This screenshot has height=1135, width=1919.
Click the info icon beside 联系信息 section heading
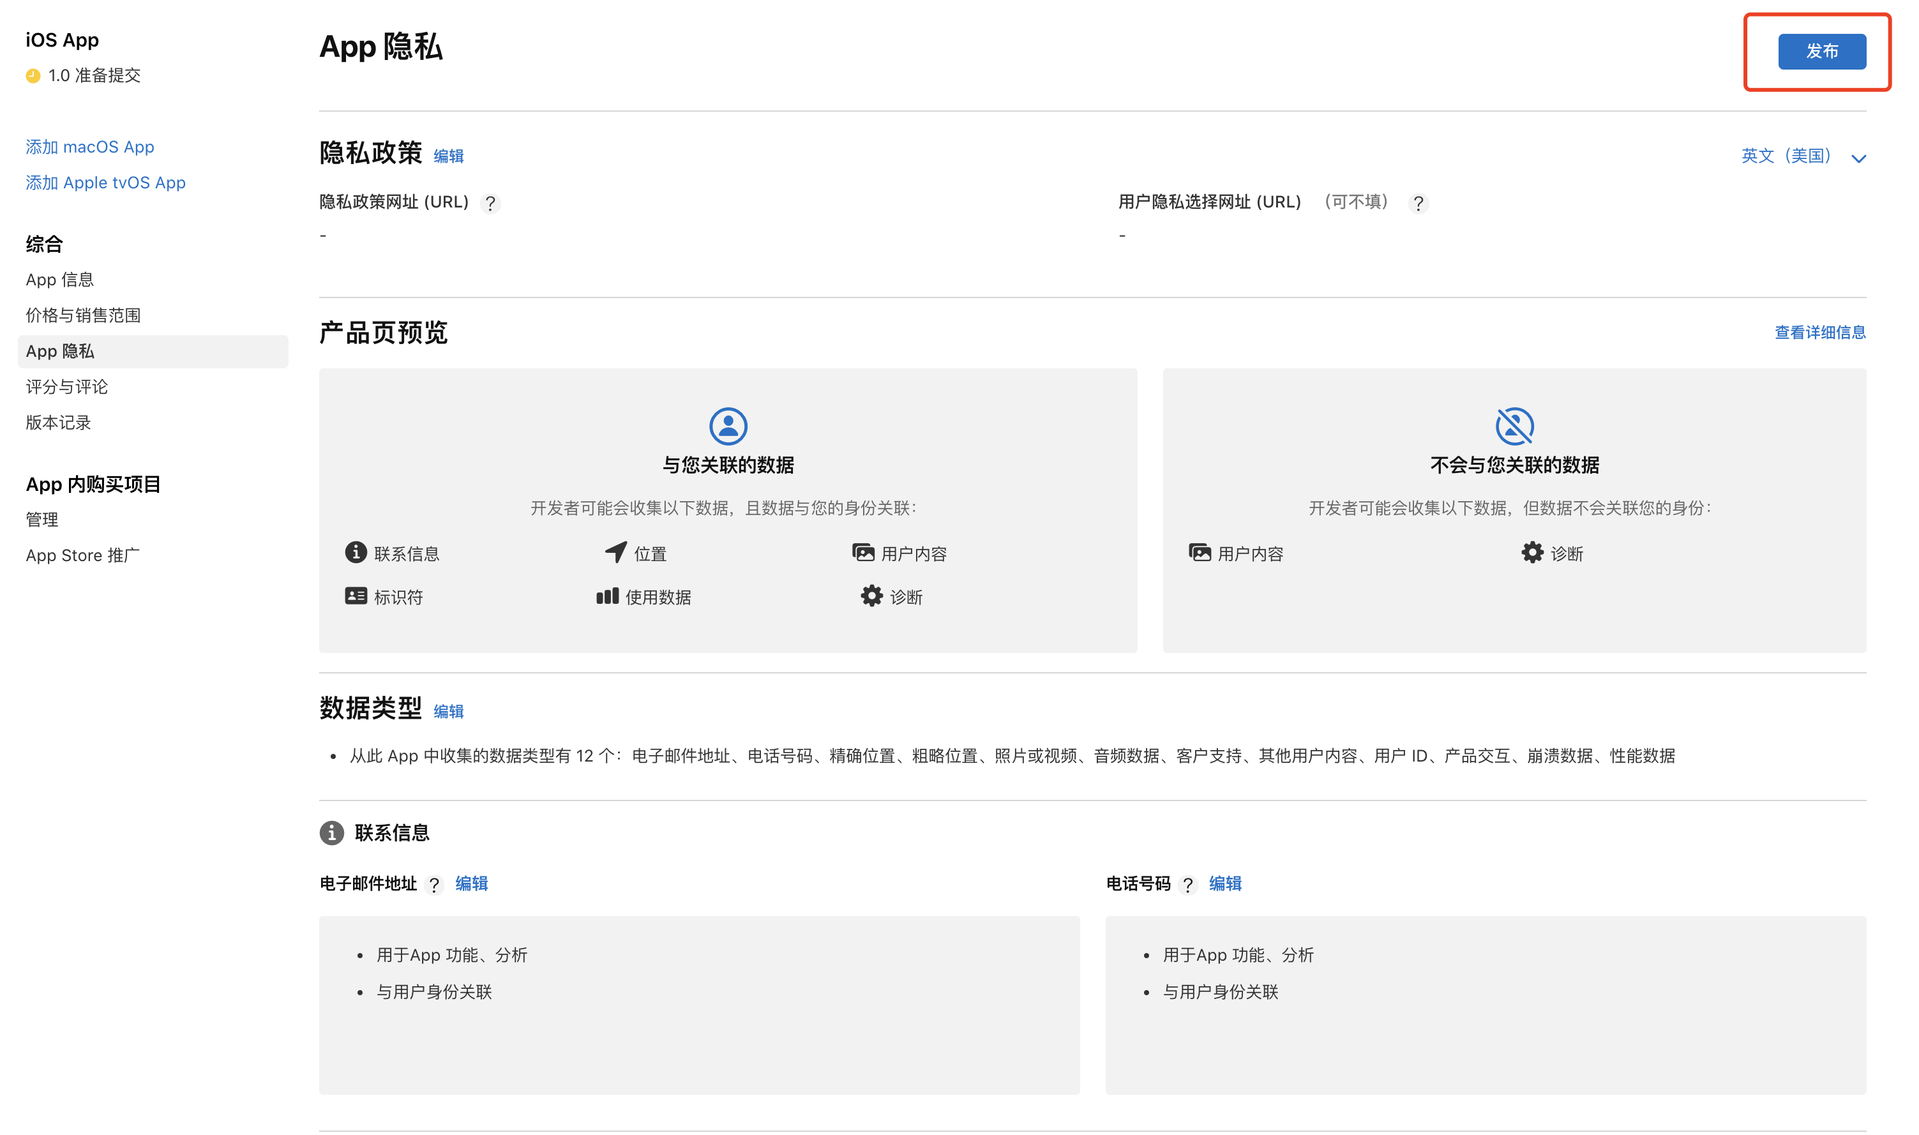[331, 833]
